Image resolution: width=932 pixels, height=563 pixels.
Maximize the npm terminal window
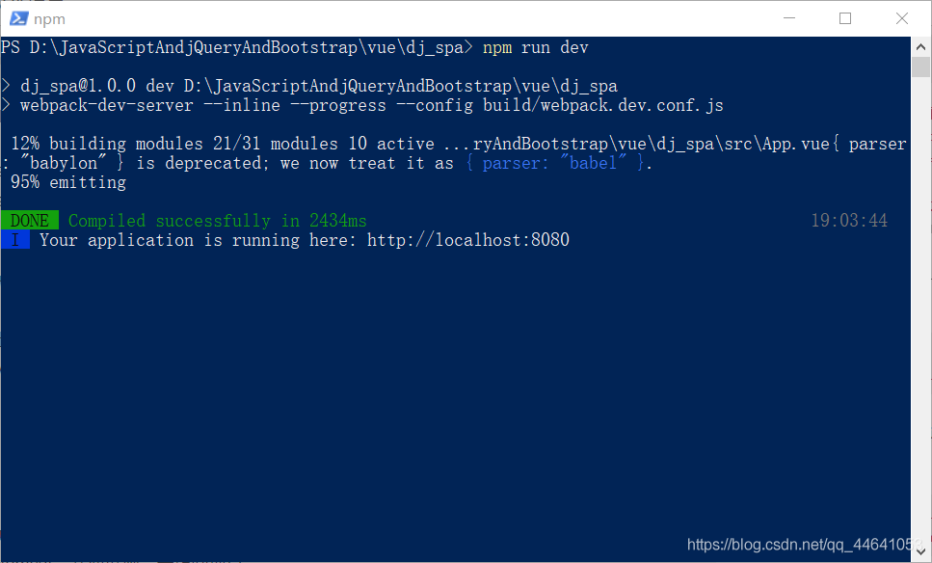844,18
